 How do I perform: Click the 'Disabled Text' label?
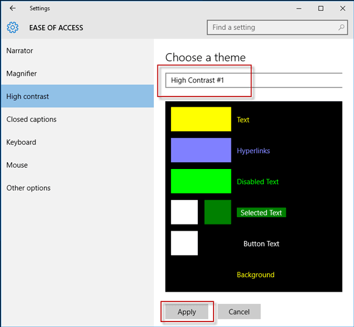258,182
